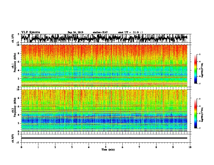Click time axis tick label '5'
The width and height of the screenshot is (214, 165).
(x=106, y=147)
